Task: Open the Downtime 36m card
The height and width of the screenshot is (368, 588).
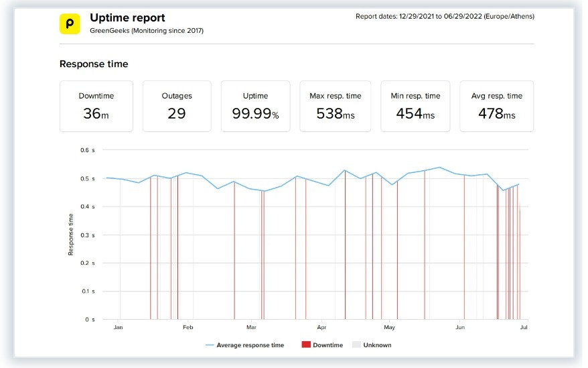Action: [x=96, y=107]
